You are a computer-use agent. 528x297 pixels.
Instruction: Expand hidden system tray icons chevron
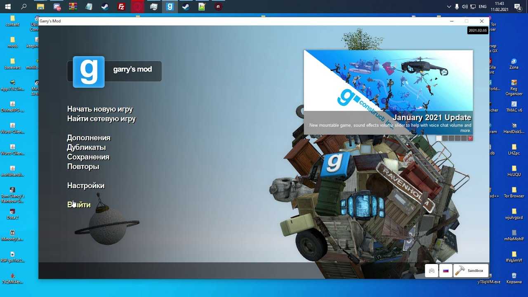[x=449, y=7]
